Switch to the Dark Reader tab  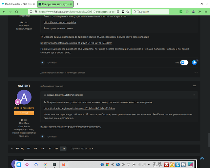(x=18, y=4)
